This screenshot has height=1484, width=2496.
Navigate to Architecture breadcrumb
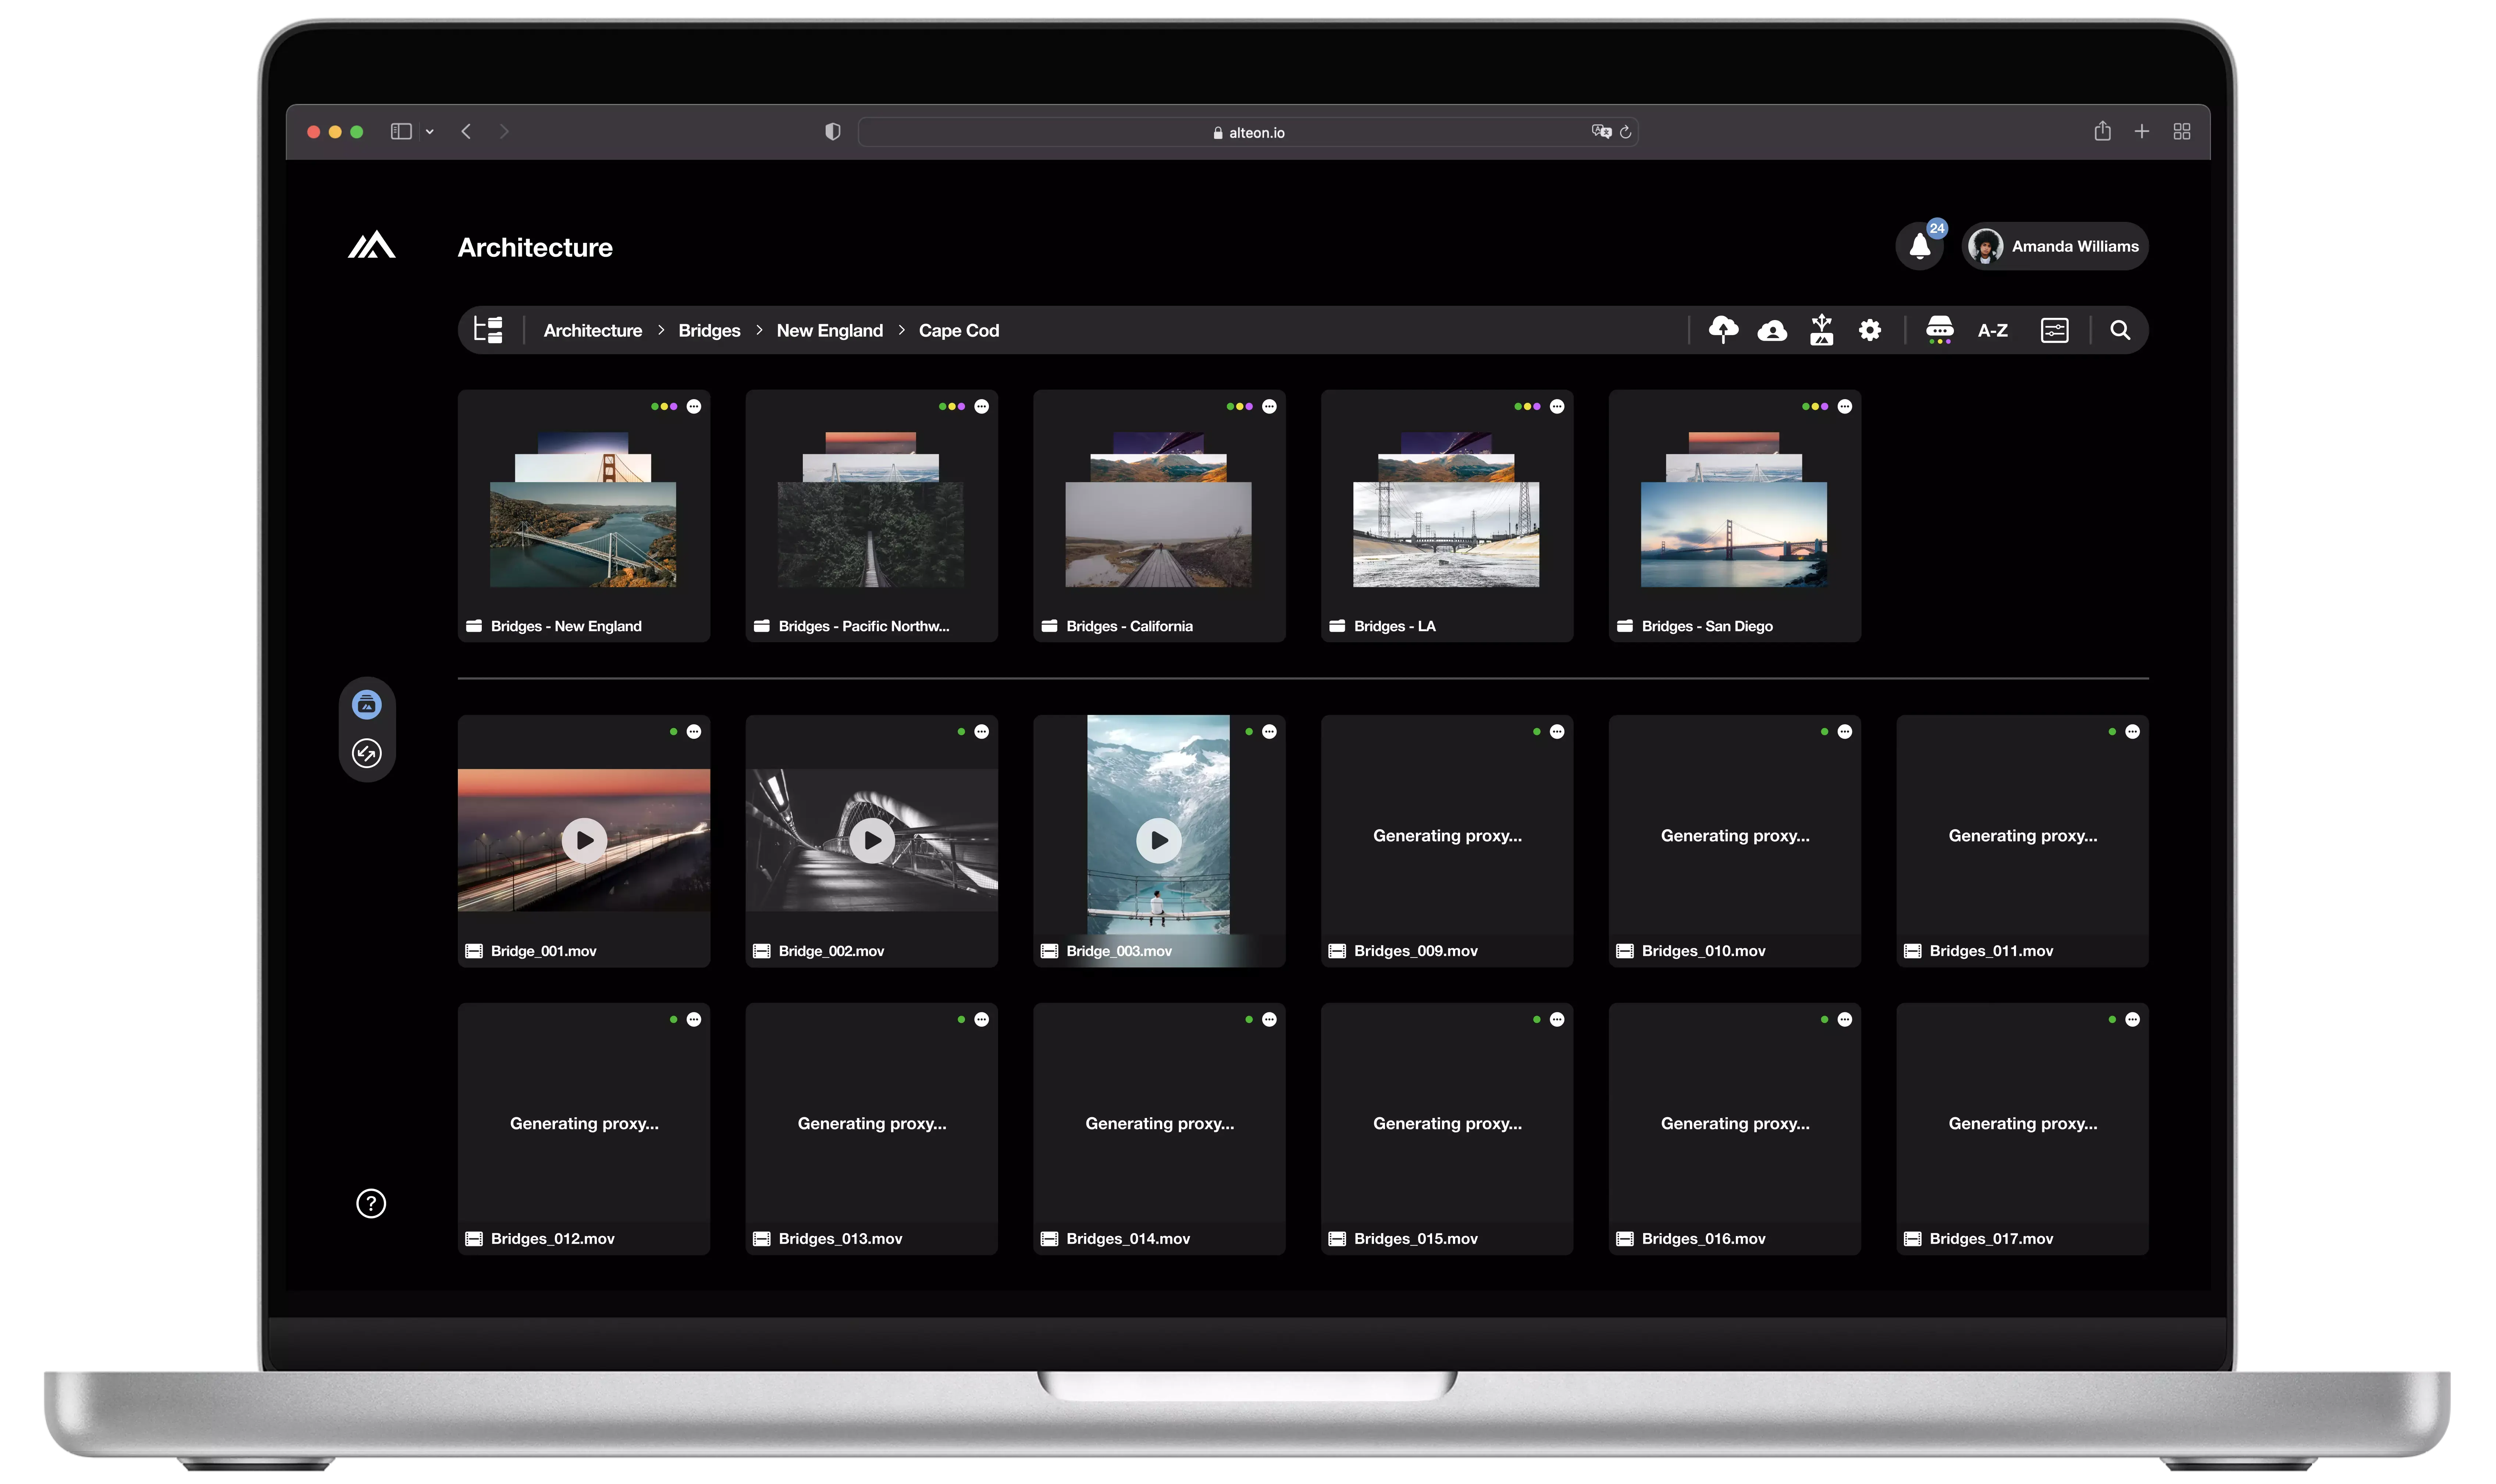click(593, 331)
